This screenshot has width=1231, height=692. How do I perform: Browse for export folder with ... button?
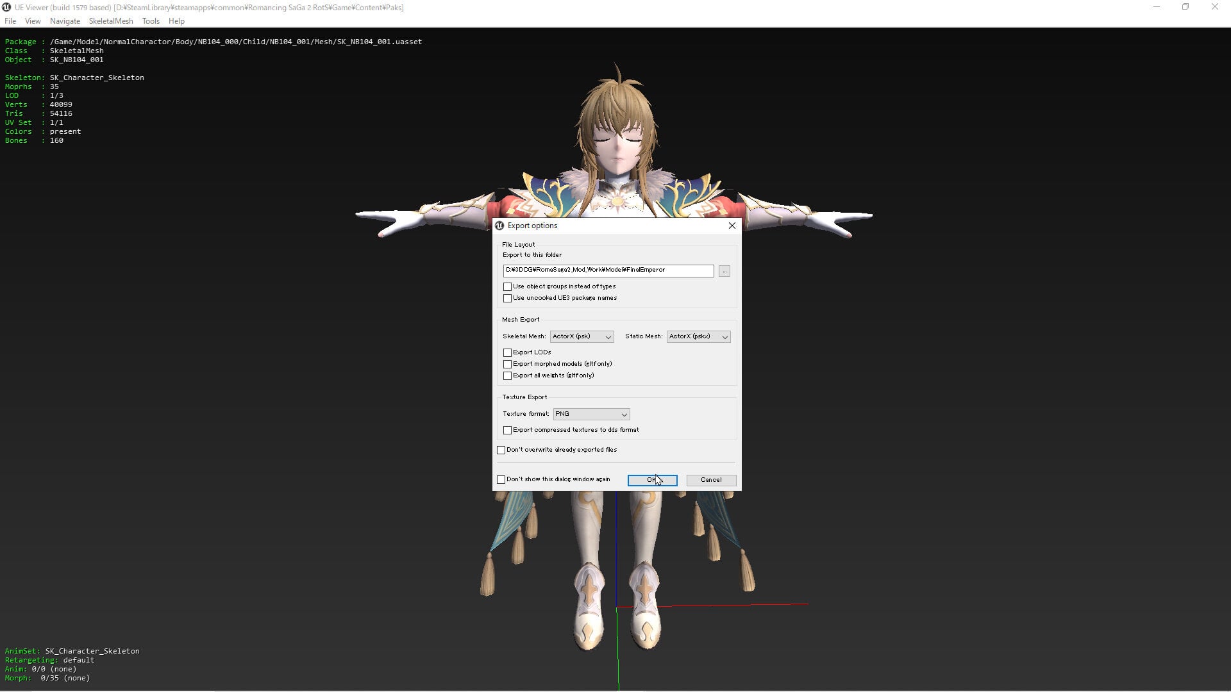(x=724, y=271)
